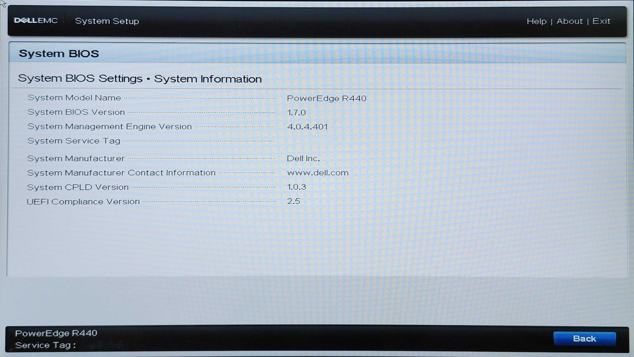Click the DELL EMC logo
This screenshot has height=357, width=634.
pyautogui.click(x=36, y=20)
